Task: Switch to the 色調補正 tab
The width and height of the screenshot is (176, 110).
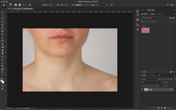Action: (153, 14)
